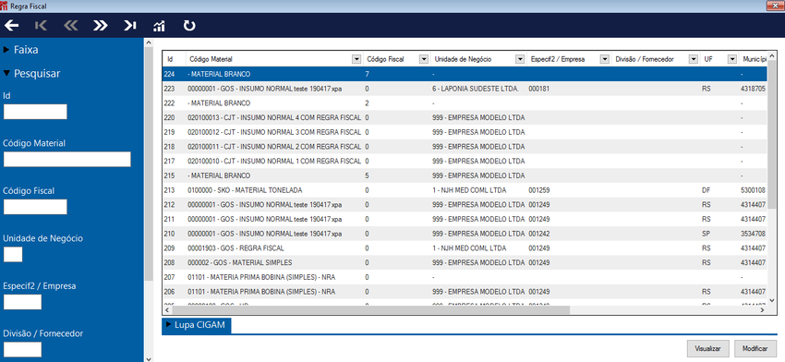Expand the Faixa section
785x362 pixels.
click(20, 50)
